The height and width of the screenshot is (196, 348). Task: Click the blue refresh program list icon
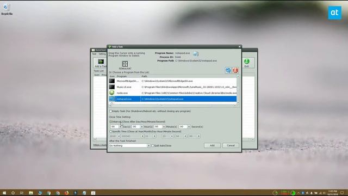(x=228, y=70)
